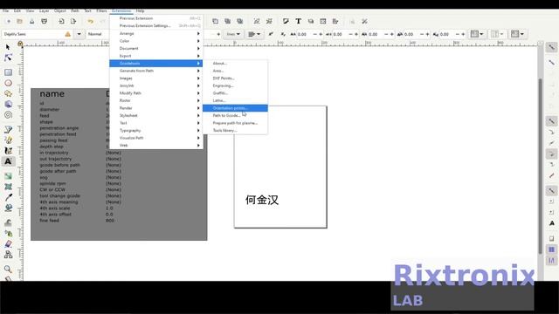
Task: Click the Import file icon
Action: point(61,21)
